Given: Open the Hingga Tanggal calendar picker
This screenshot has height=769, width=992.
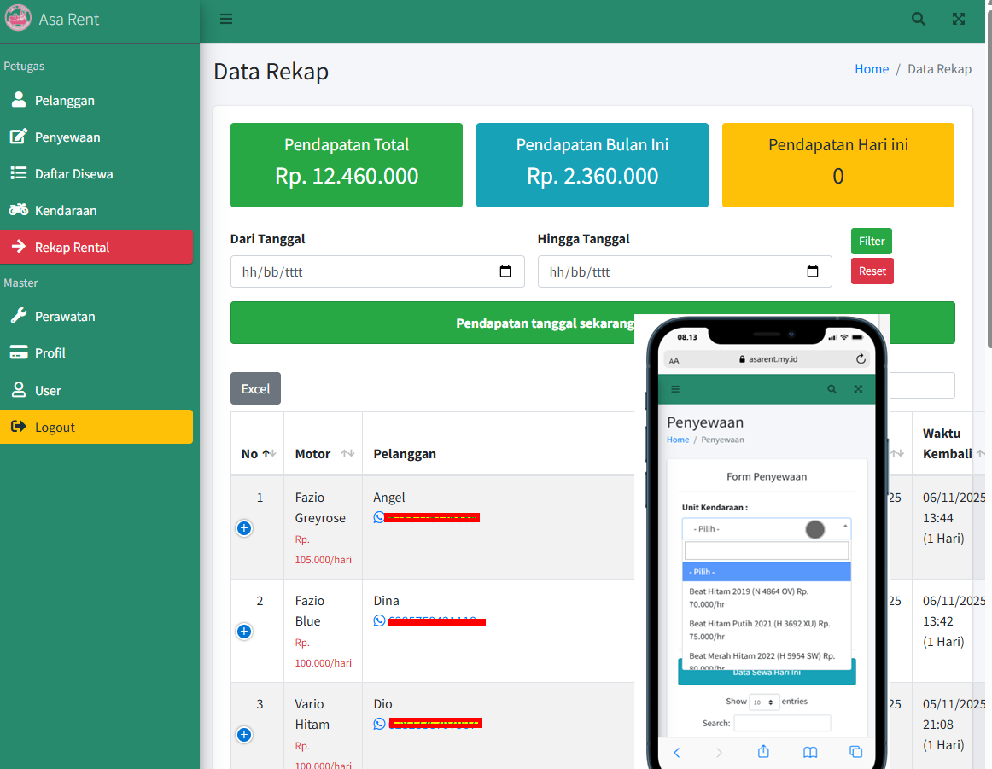Looking at the screenshot, I should 811,271.
